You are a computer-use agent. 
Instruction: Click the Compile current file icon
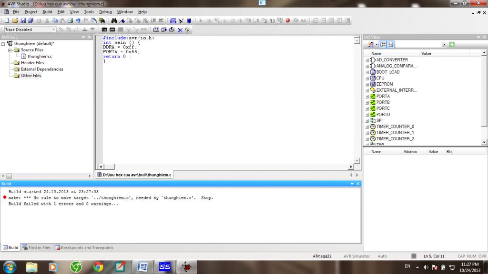click(172, 29)
